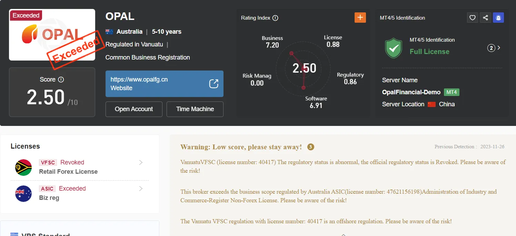Viewport: 516px width, 236px height.
Task: Click the Score info icon
Action: click(x=61, y=79)
